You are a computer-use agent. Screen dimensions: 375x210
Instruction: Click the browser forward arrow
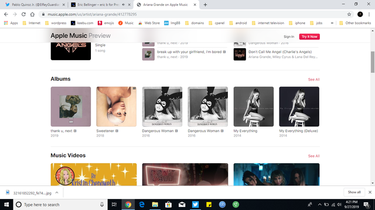pos(15,14)
